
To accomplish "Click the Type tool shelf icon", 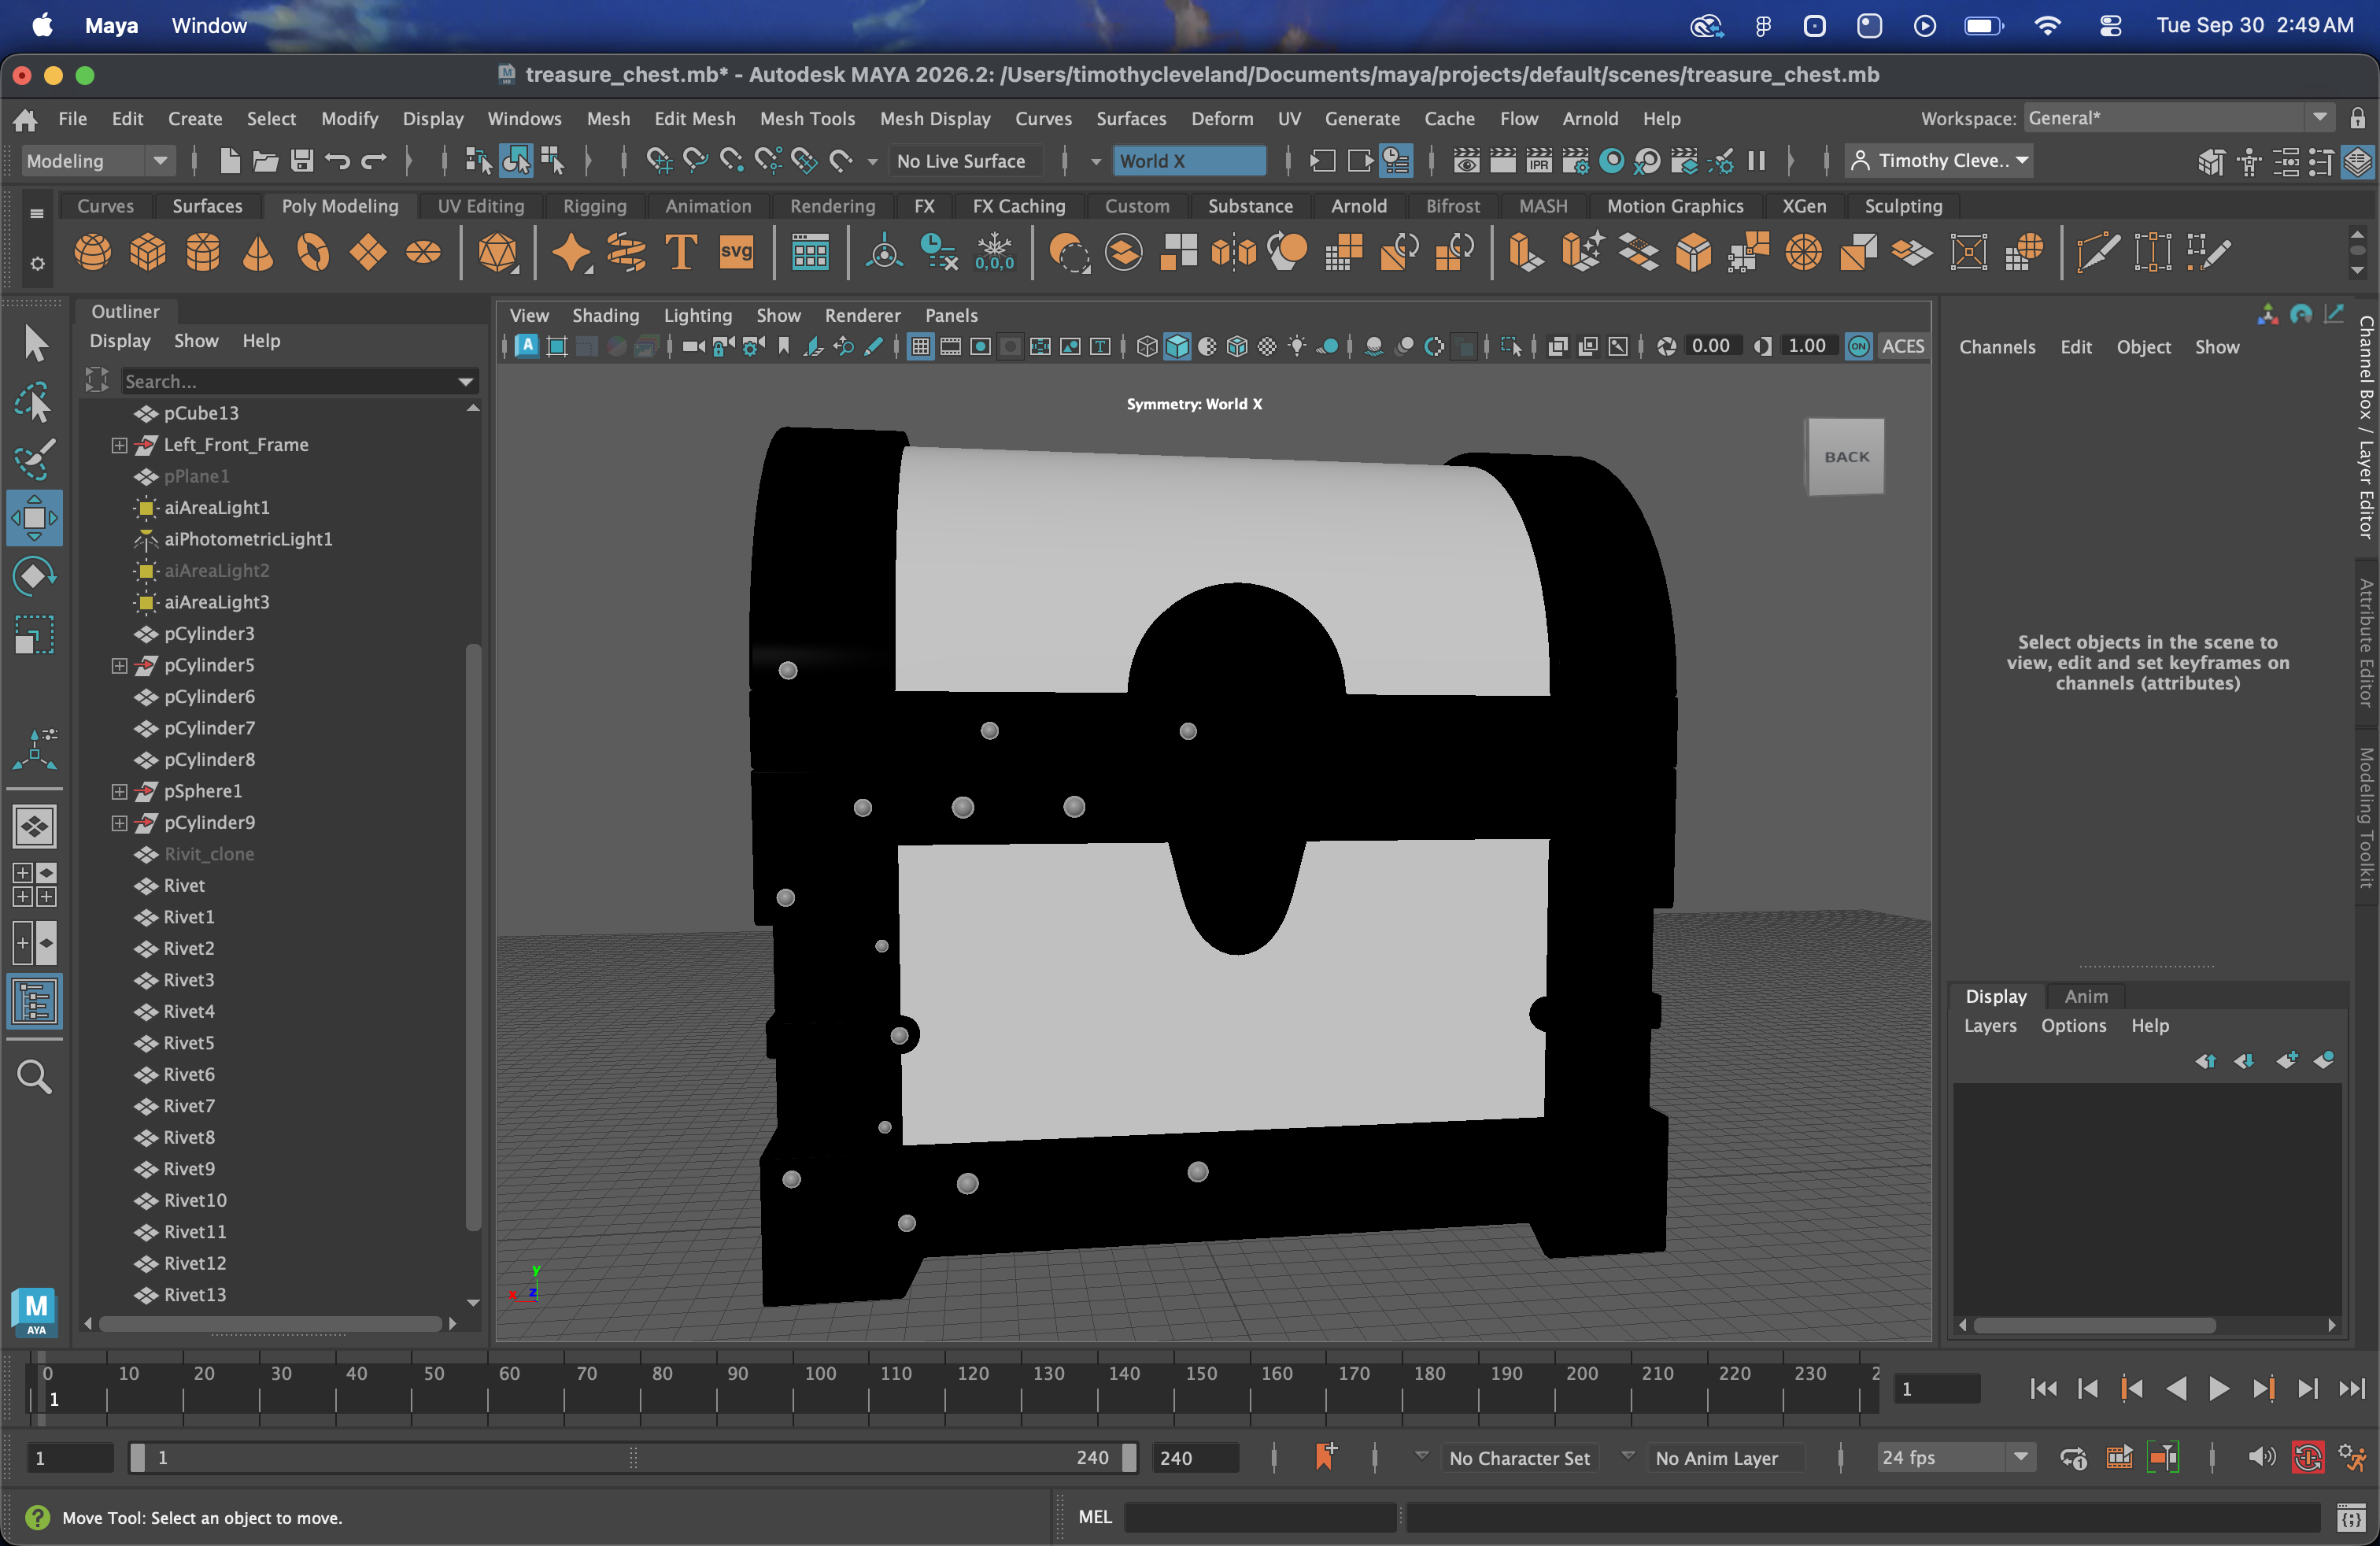I will coord(681,252).
